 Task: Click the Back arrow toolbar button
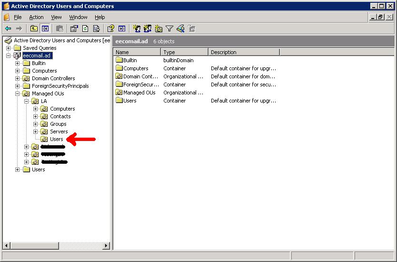coord(8,29)
